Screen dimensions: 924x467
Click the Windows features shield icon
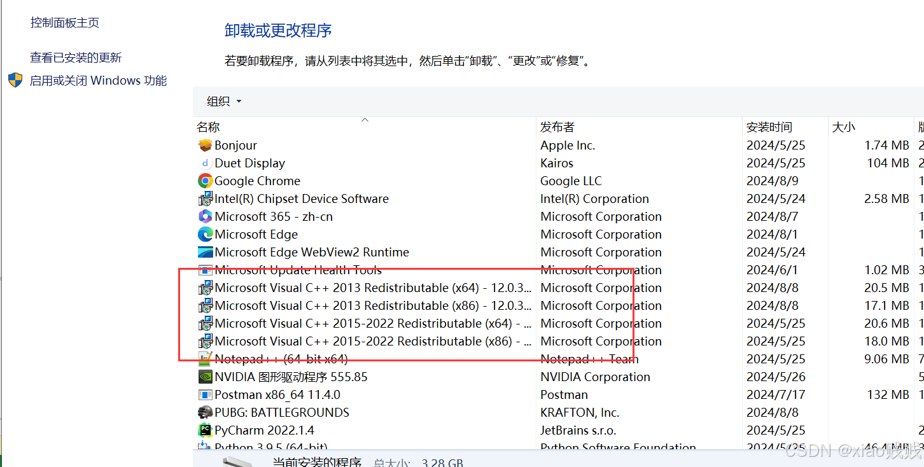[15, 80]
